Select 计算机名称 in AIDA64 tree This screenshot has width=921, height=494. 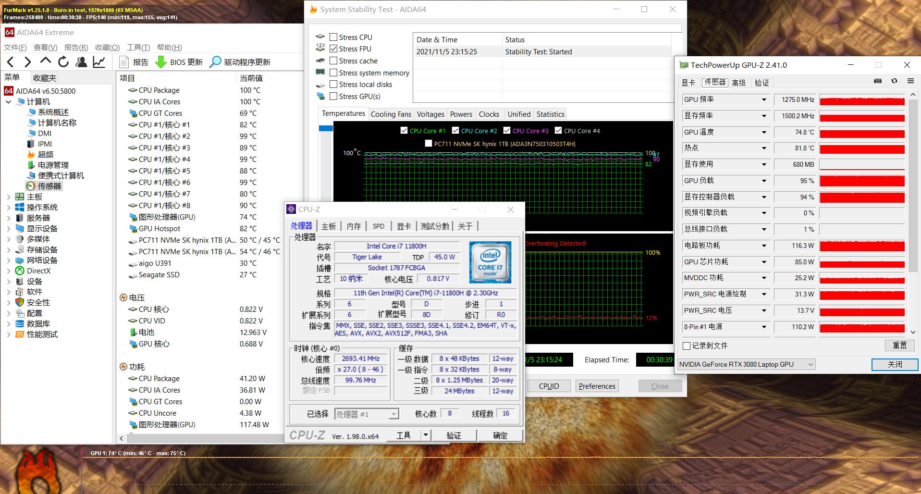pos(57,123)
